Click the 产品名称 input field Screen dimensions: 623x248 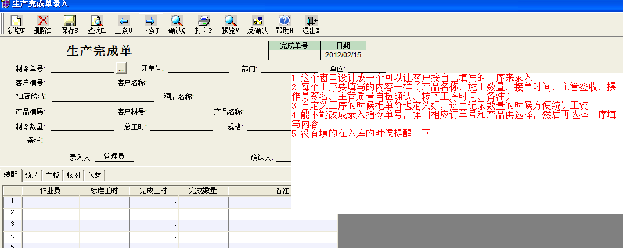[270, 112]
